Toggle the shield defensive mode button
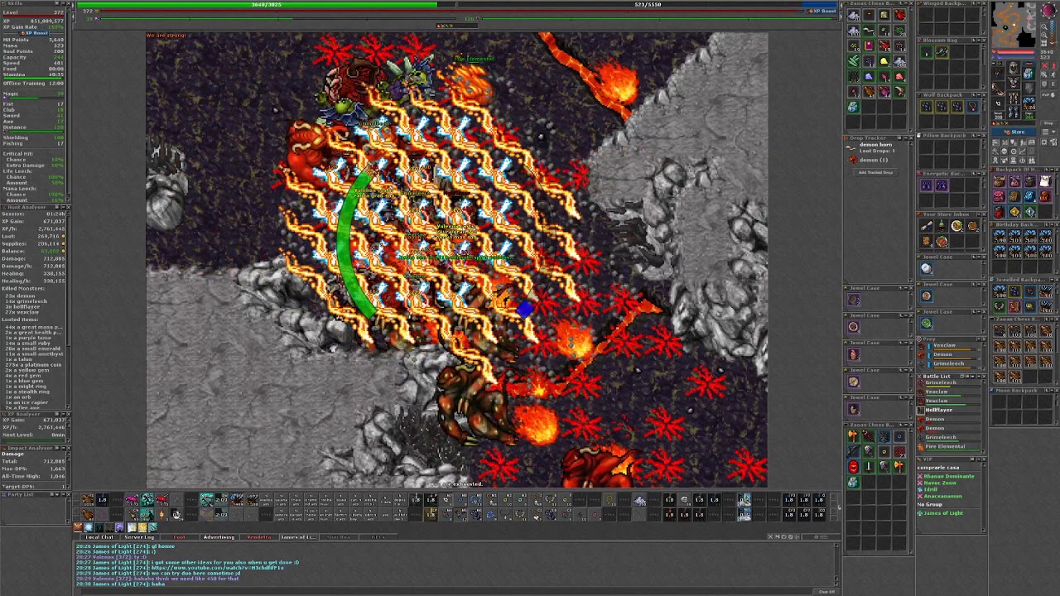Image resolution: width=1060 pixels, height=596 pixels. (x=1044, y=84)
